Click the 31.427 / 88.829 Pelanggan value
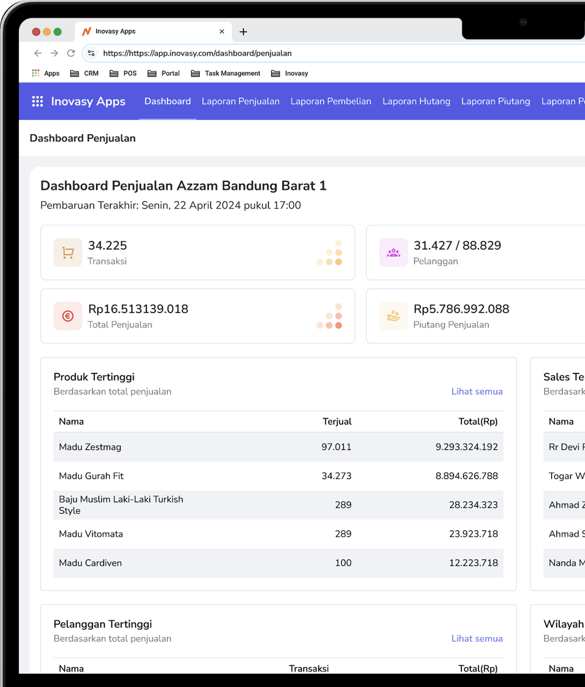The image size is (585, 687). tap(457, 246)
